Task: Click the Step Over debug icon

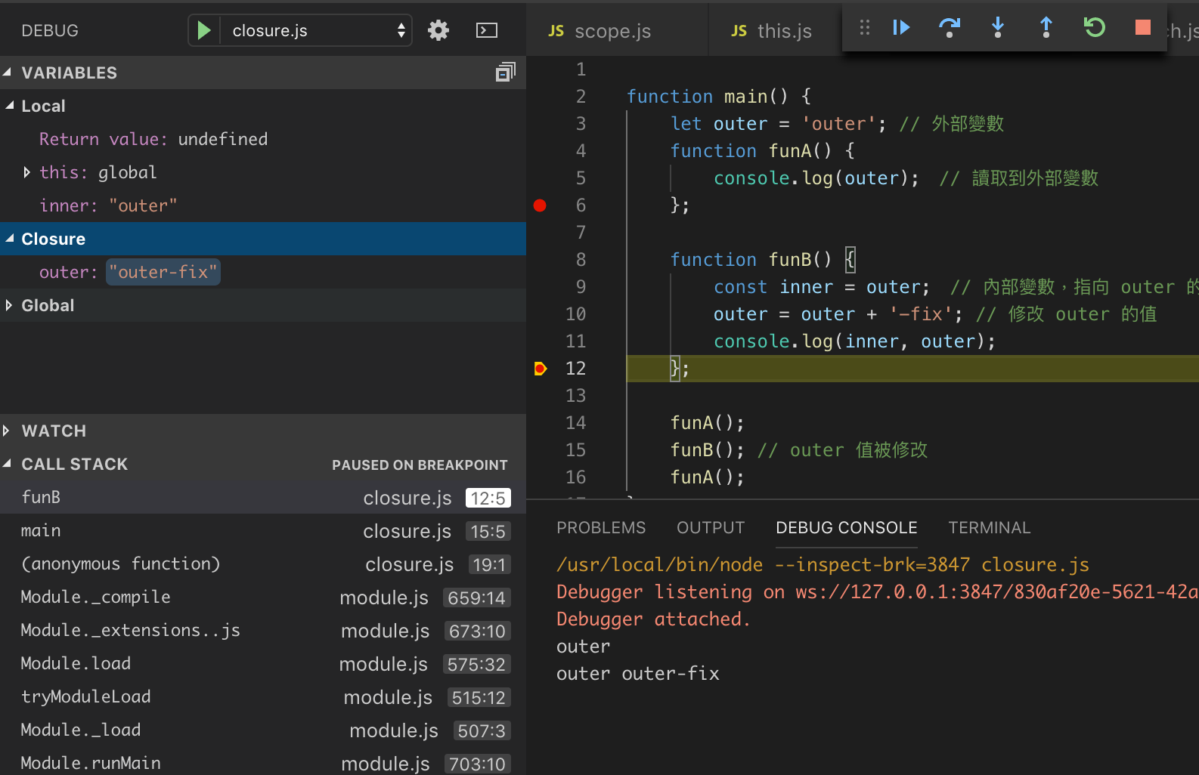Action: (949, 28)
